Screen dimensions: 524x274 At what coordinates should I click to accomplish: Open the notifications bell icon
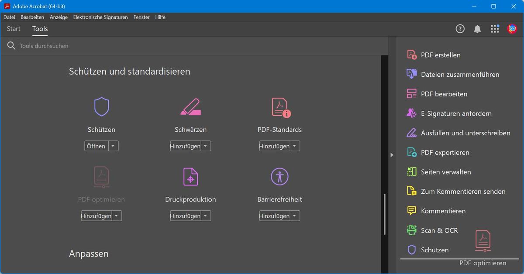point(478,29)
